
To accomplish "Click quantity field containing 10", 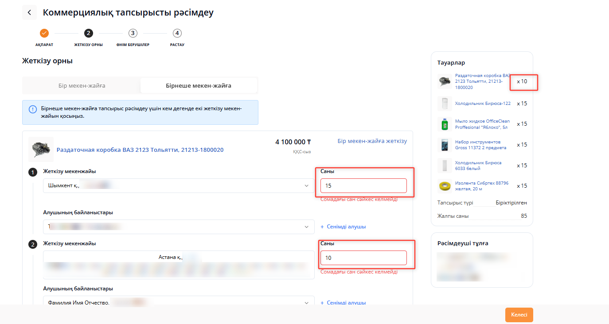I will (363, 258).
